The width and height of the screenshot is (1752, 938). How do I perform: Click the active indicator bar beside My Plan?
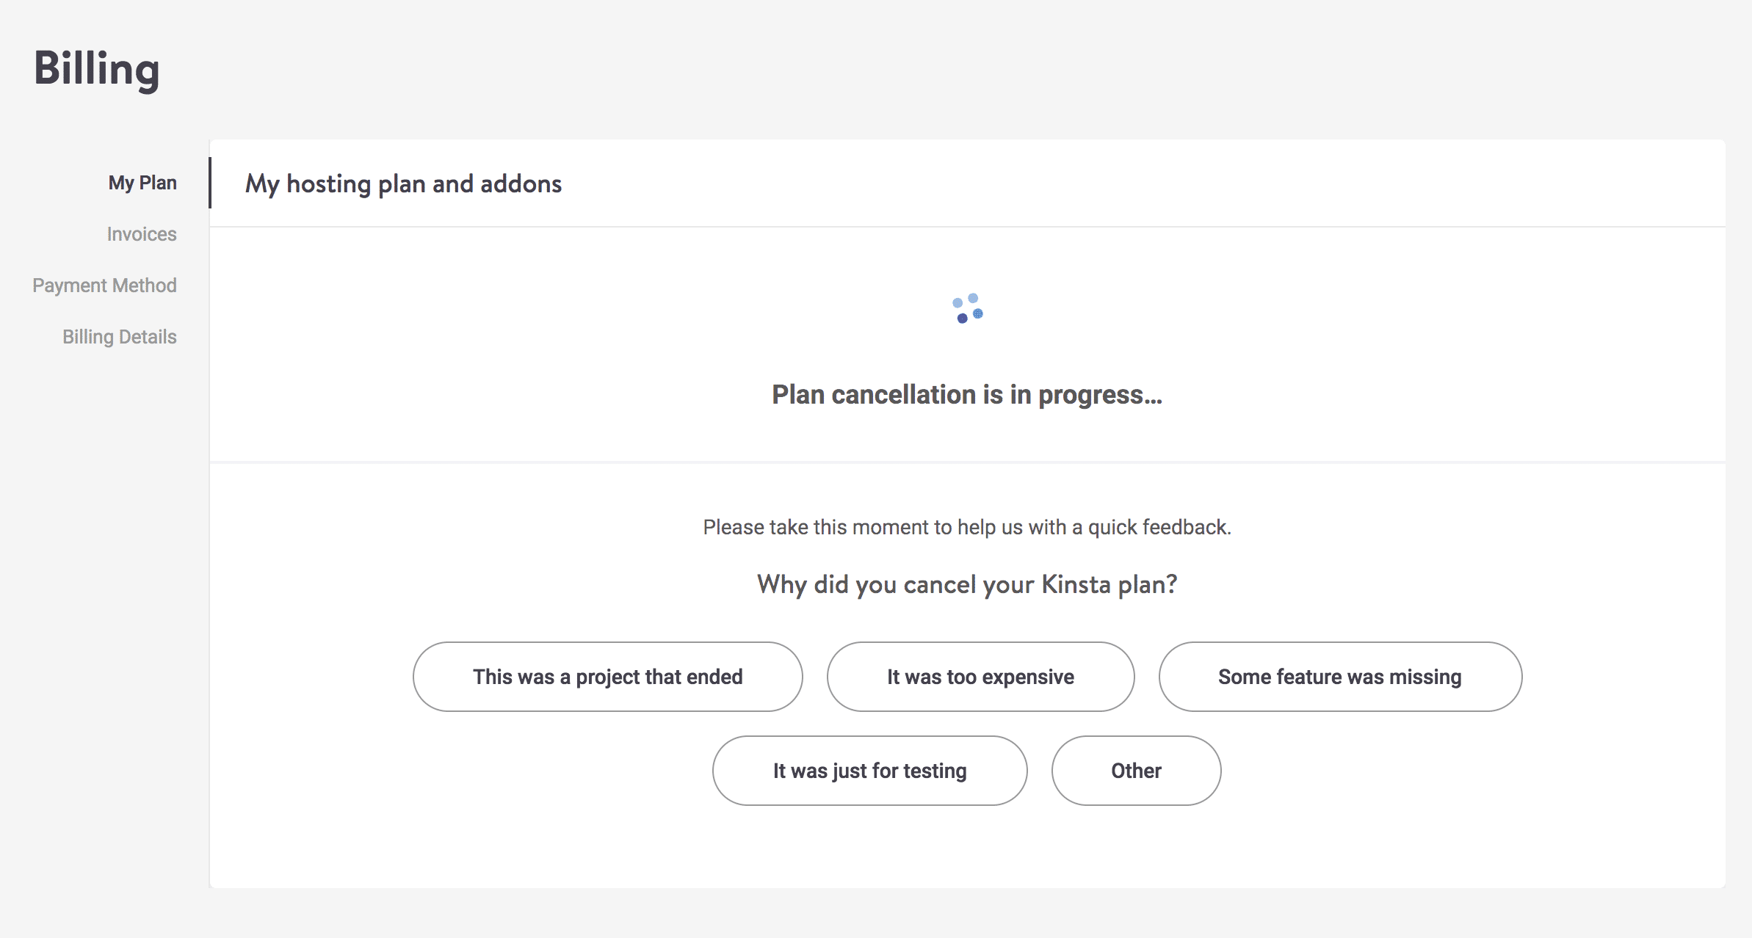[210, 183]
